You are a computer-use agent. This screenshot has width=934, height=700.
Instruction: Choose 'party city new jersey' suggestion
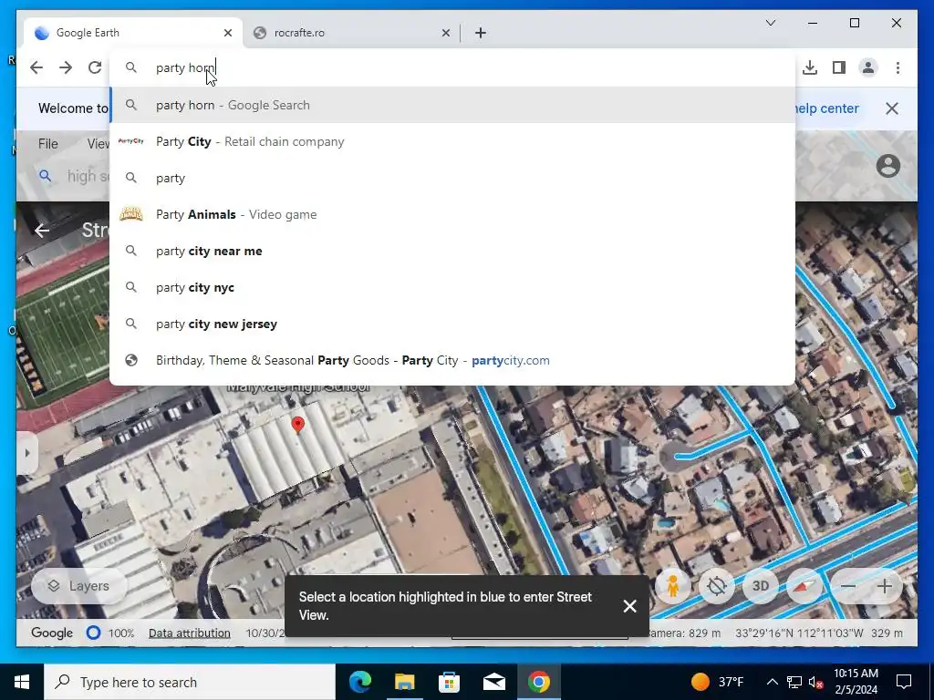[452, 324]
